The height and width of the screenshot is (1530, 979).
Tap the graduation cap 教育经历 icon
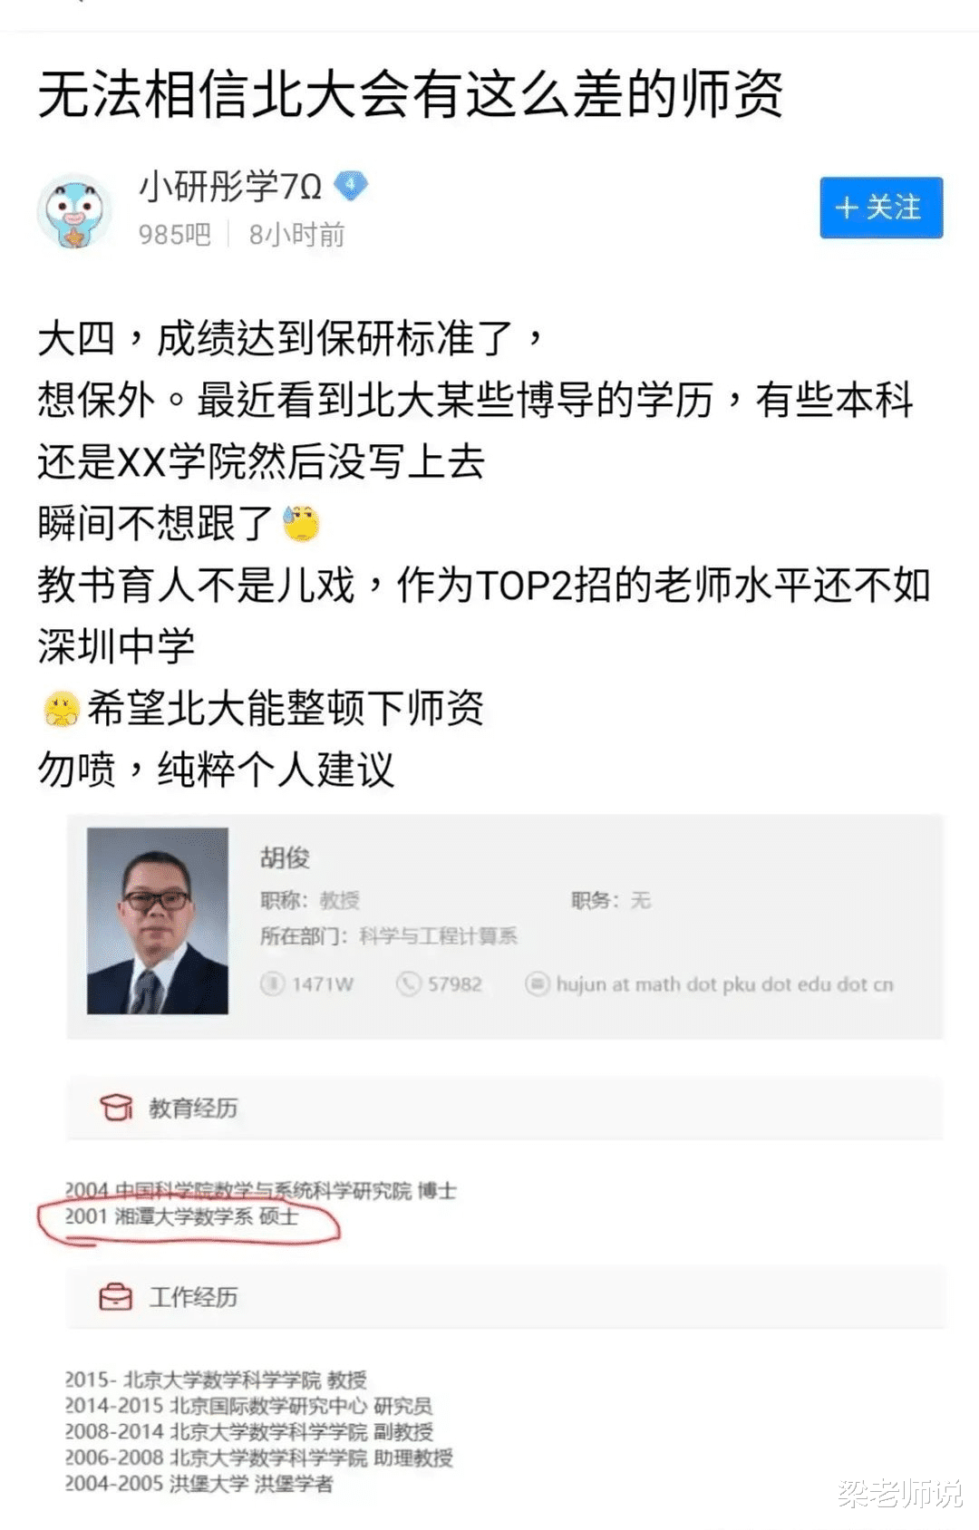116,1108
